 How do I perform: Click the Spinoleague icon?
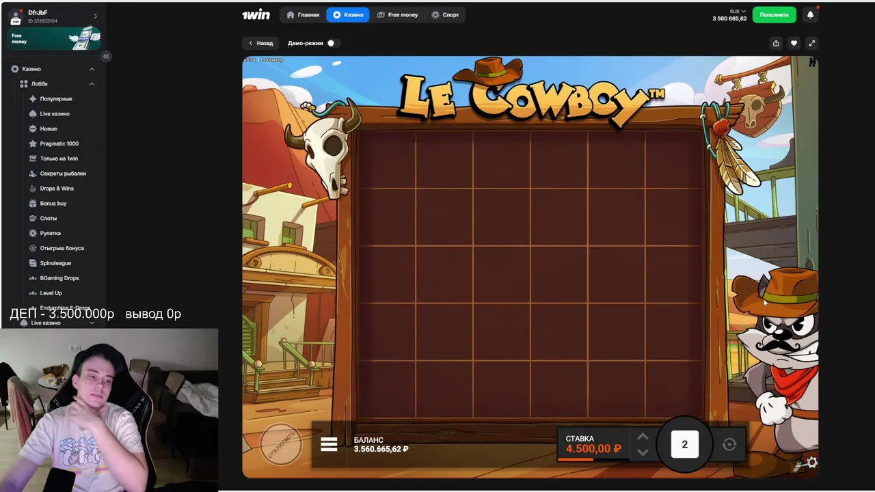(33, 263)
